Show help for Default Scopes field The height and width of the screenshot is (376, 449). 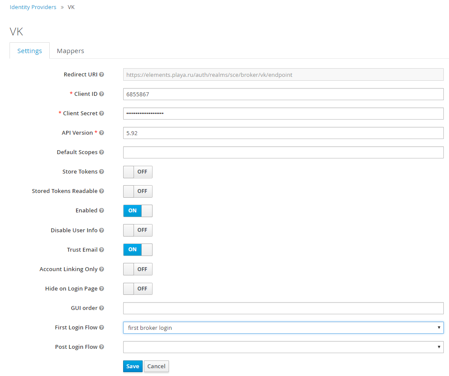point(102,152)
